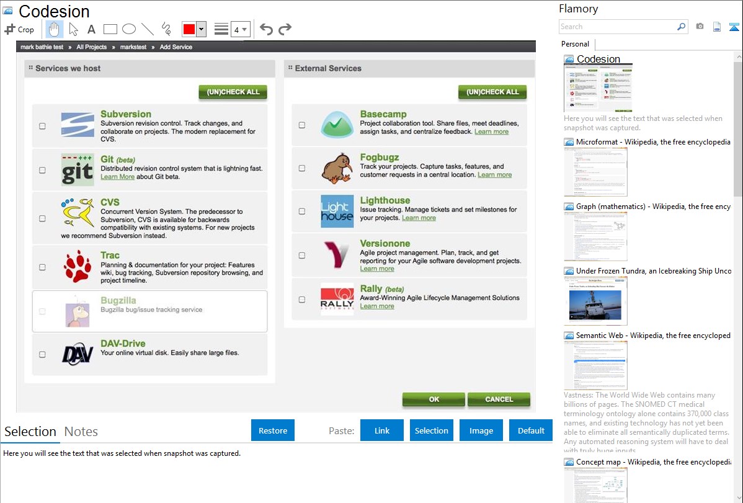Open the Personal tab in Flamory

point(576,44)
